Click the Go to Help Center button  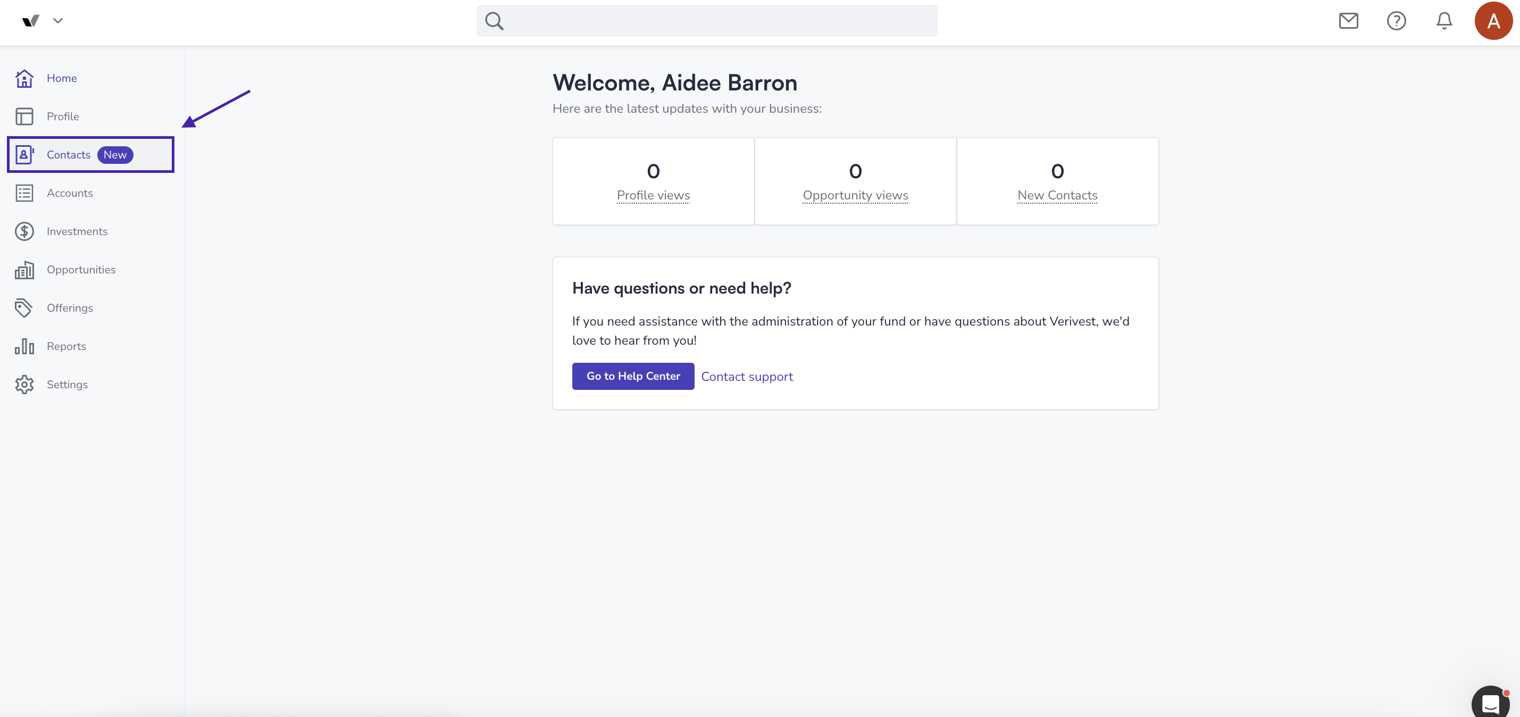tap(633, 376)
